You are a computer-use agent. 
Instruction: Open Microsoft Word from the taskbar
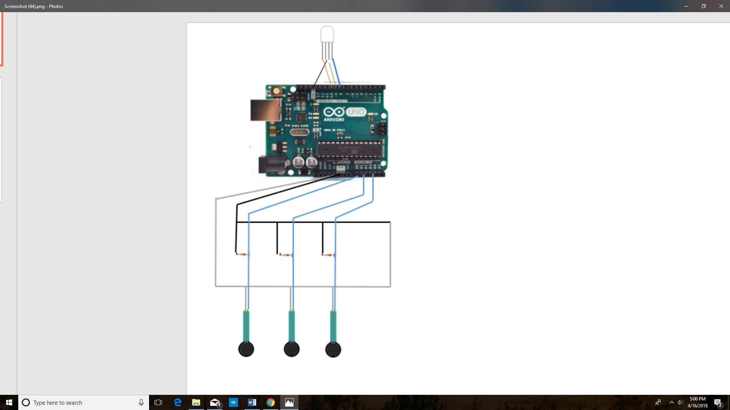pyautogui.click(x=252, y=402)
